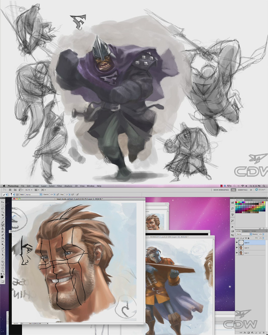Open the Wi-Fi status menu
The height and width of the screenshot is (335, 268).
pyautogui.click(x=243, y=186)
